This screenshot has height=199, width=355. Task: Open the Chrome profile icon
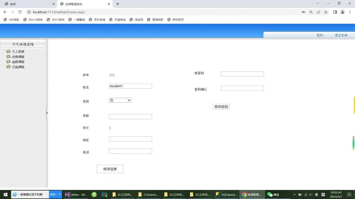coord(343,12)
